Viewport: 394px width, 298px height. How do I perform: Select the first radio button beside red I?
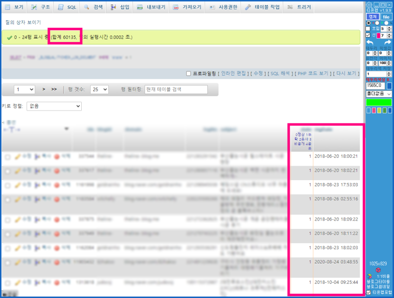[x=368, y=23]
